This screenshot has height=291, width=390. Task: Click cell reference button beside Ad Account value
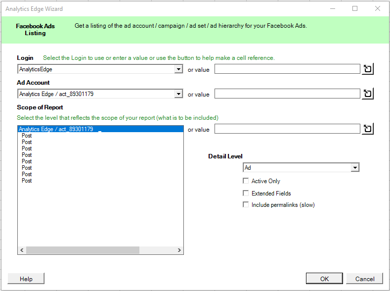pos(367,94)
